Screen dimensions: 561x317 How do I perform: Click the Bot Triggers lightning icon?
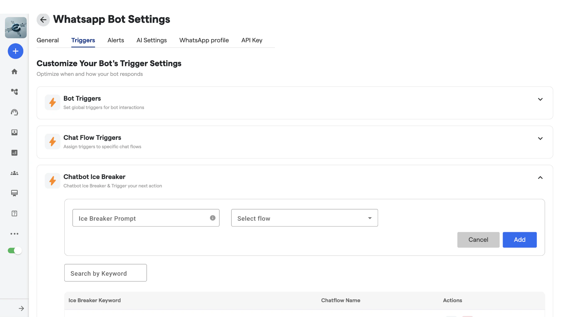[52, 103]
